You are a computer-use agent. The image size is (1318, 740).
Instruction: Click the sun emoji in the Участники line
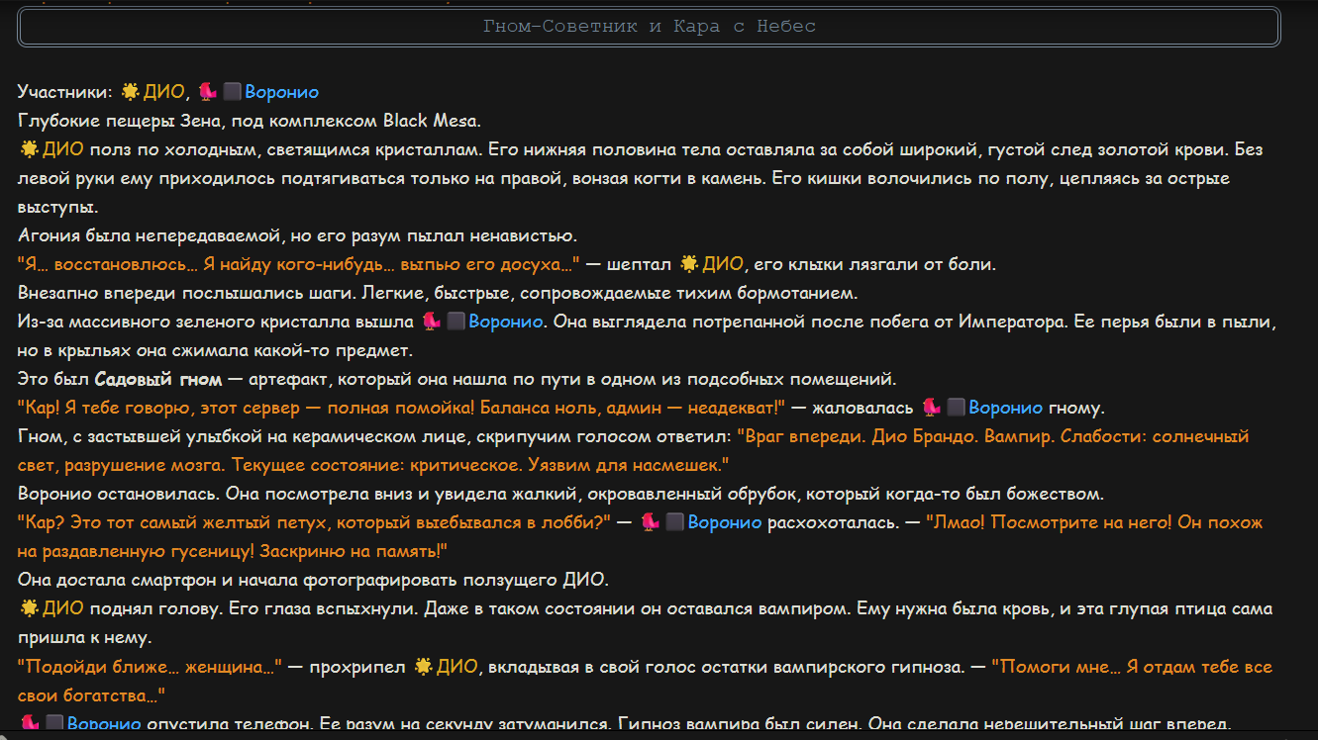tap(130, 92)
